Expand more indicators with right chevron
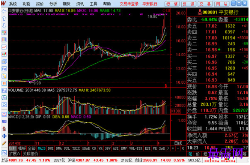 [168, 148]
